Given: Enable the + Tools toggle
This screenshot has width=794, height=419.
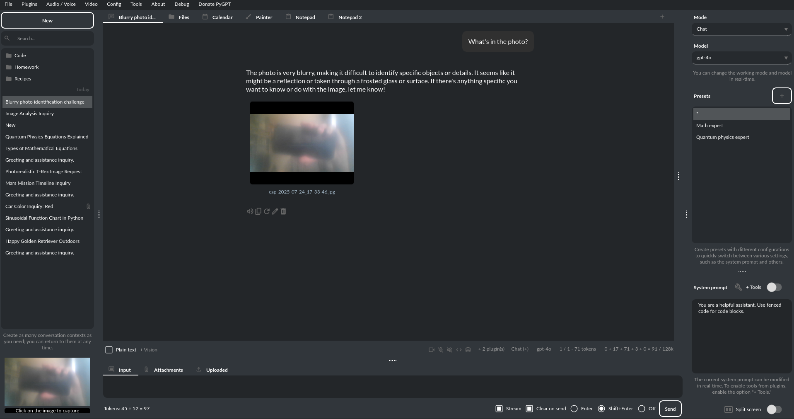Looking at the screenshot, I should click(774, 287).
